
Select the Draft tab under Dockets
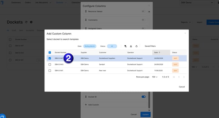[x=14, y=30]
